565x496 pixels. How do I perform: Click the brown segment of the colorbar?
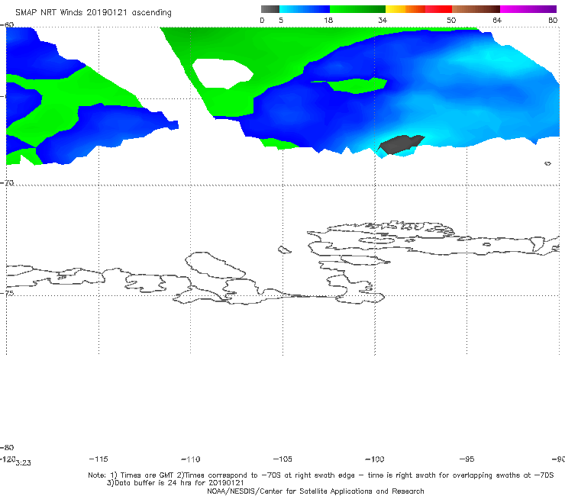(x=476, y=9)
